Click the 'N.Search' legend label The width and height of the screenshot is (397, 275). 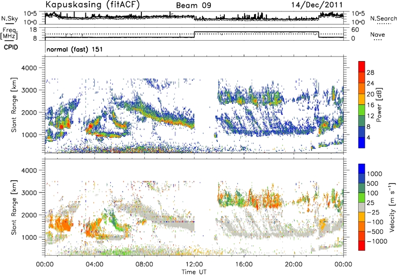point(383,18)
